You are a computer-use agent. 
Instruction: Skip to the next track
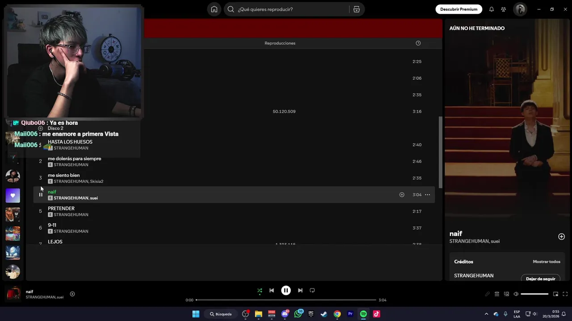pyautogui.click(x=300, y=290)
